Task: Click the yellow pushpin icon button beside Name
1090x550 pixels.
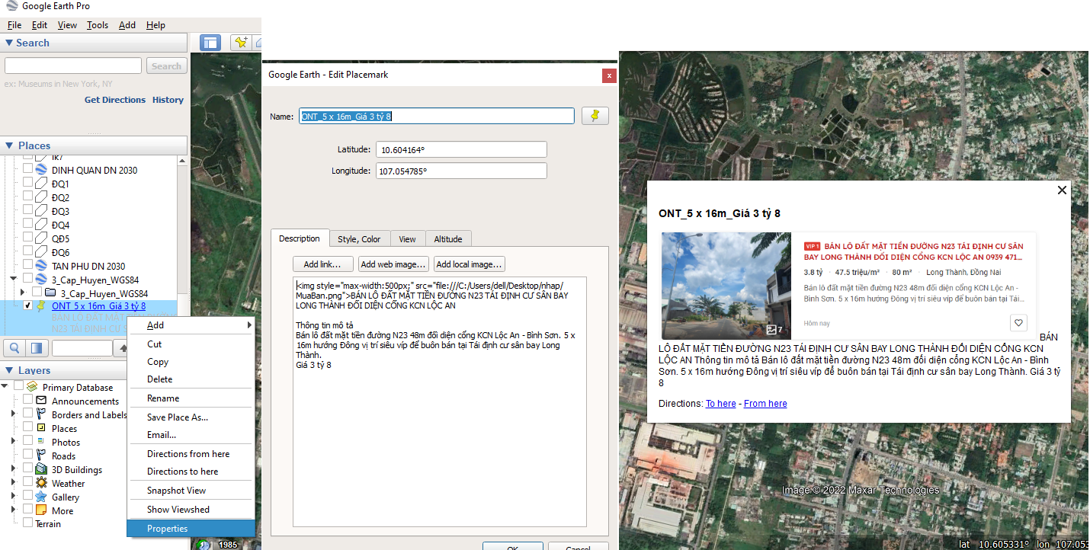Action: click(x=595, y=116)
